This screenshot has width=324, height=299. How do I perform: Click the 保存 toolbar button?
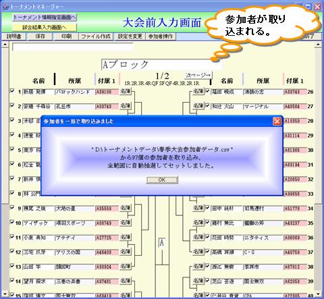click(x=40, y=36)
